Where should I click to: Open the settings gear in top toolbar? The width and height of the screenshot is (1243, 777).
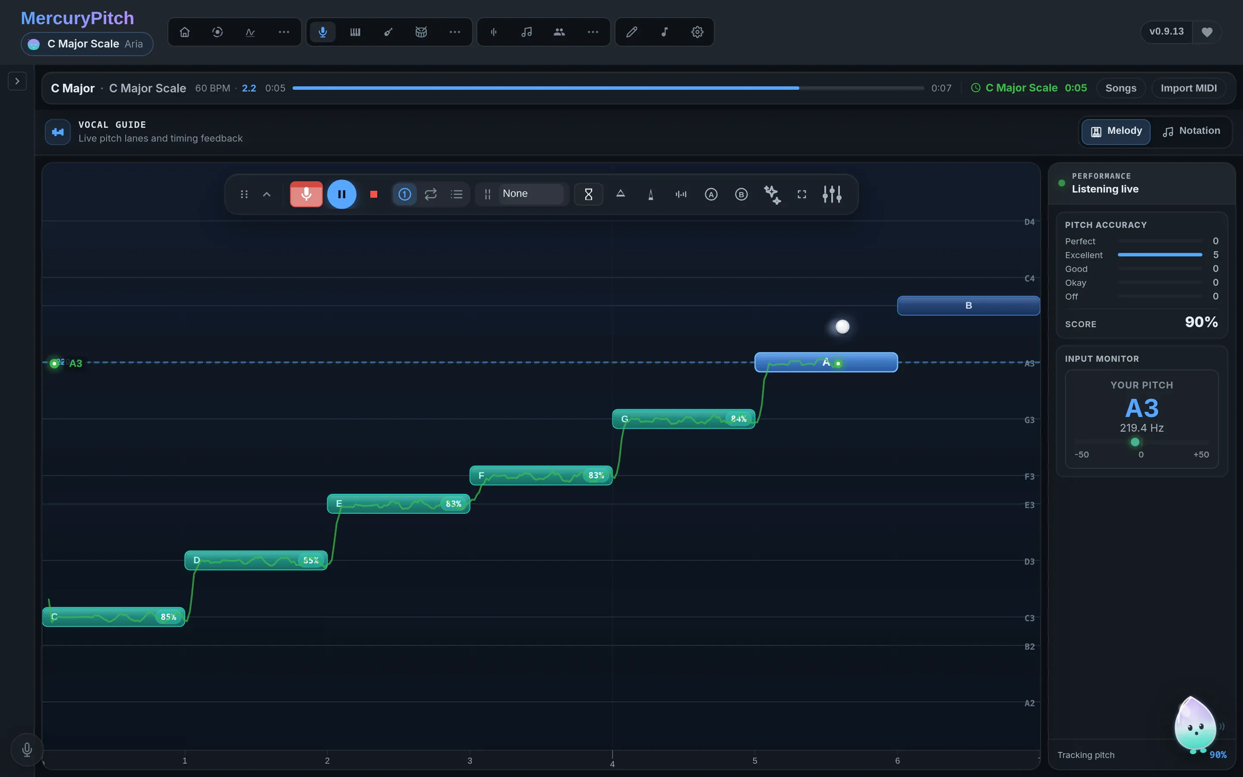point(697,32)
